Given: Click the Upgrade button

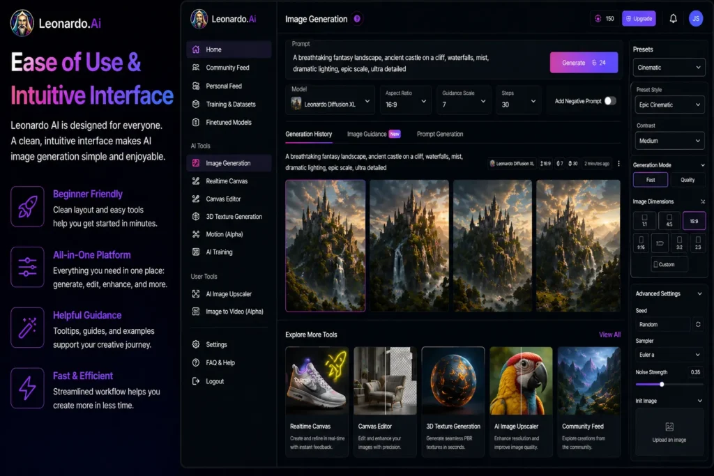Looking at the screenshot, I should (x=639, y=19).
